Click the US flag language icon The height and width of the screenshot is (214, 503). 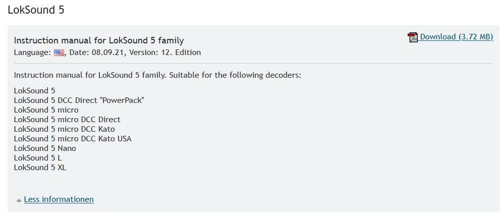coord(59,52)
